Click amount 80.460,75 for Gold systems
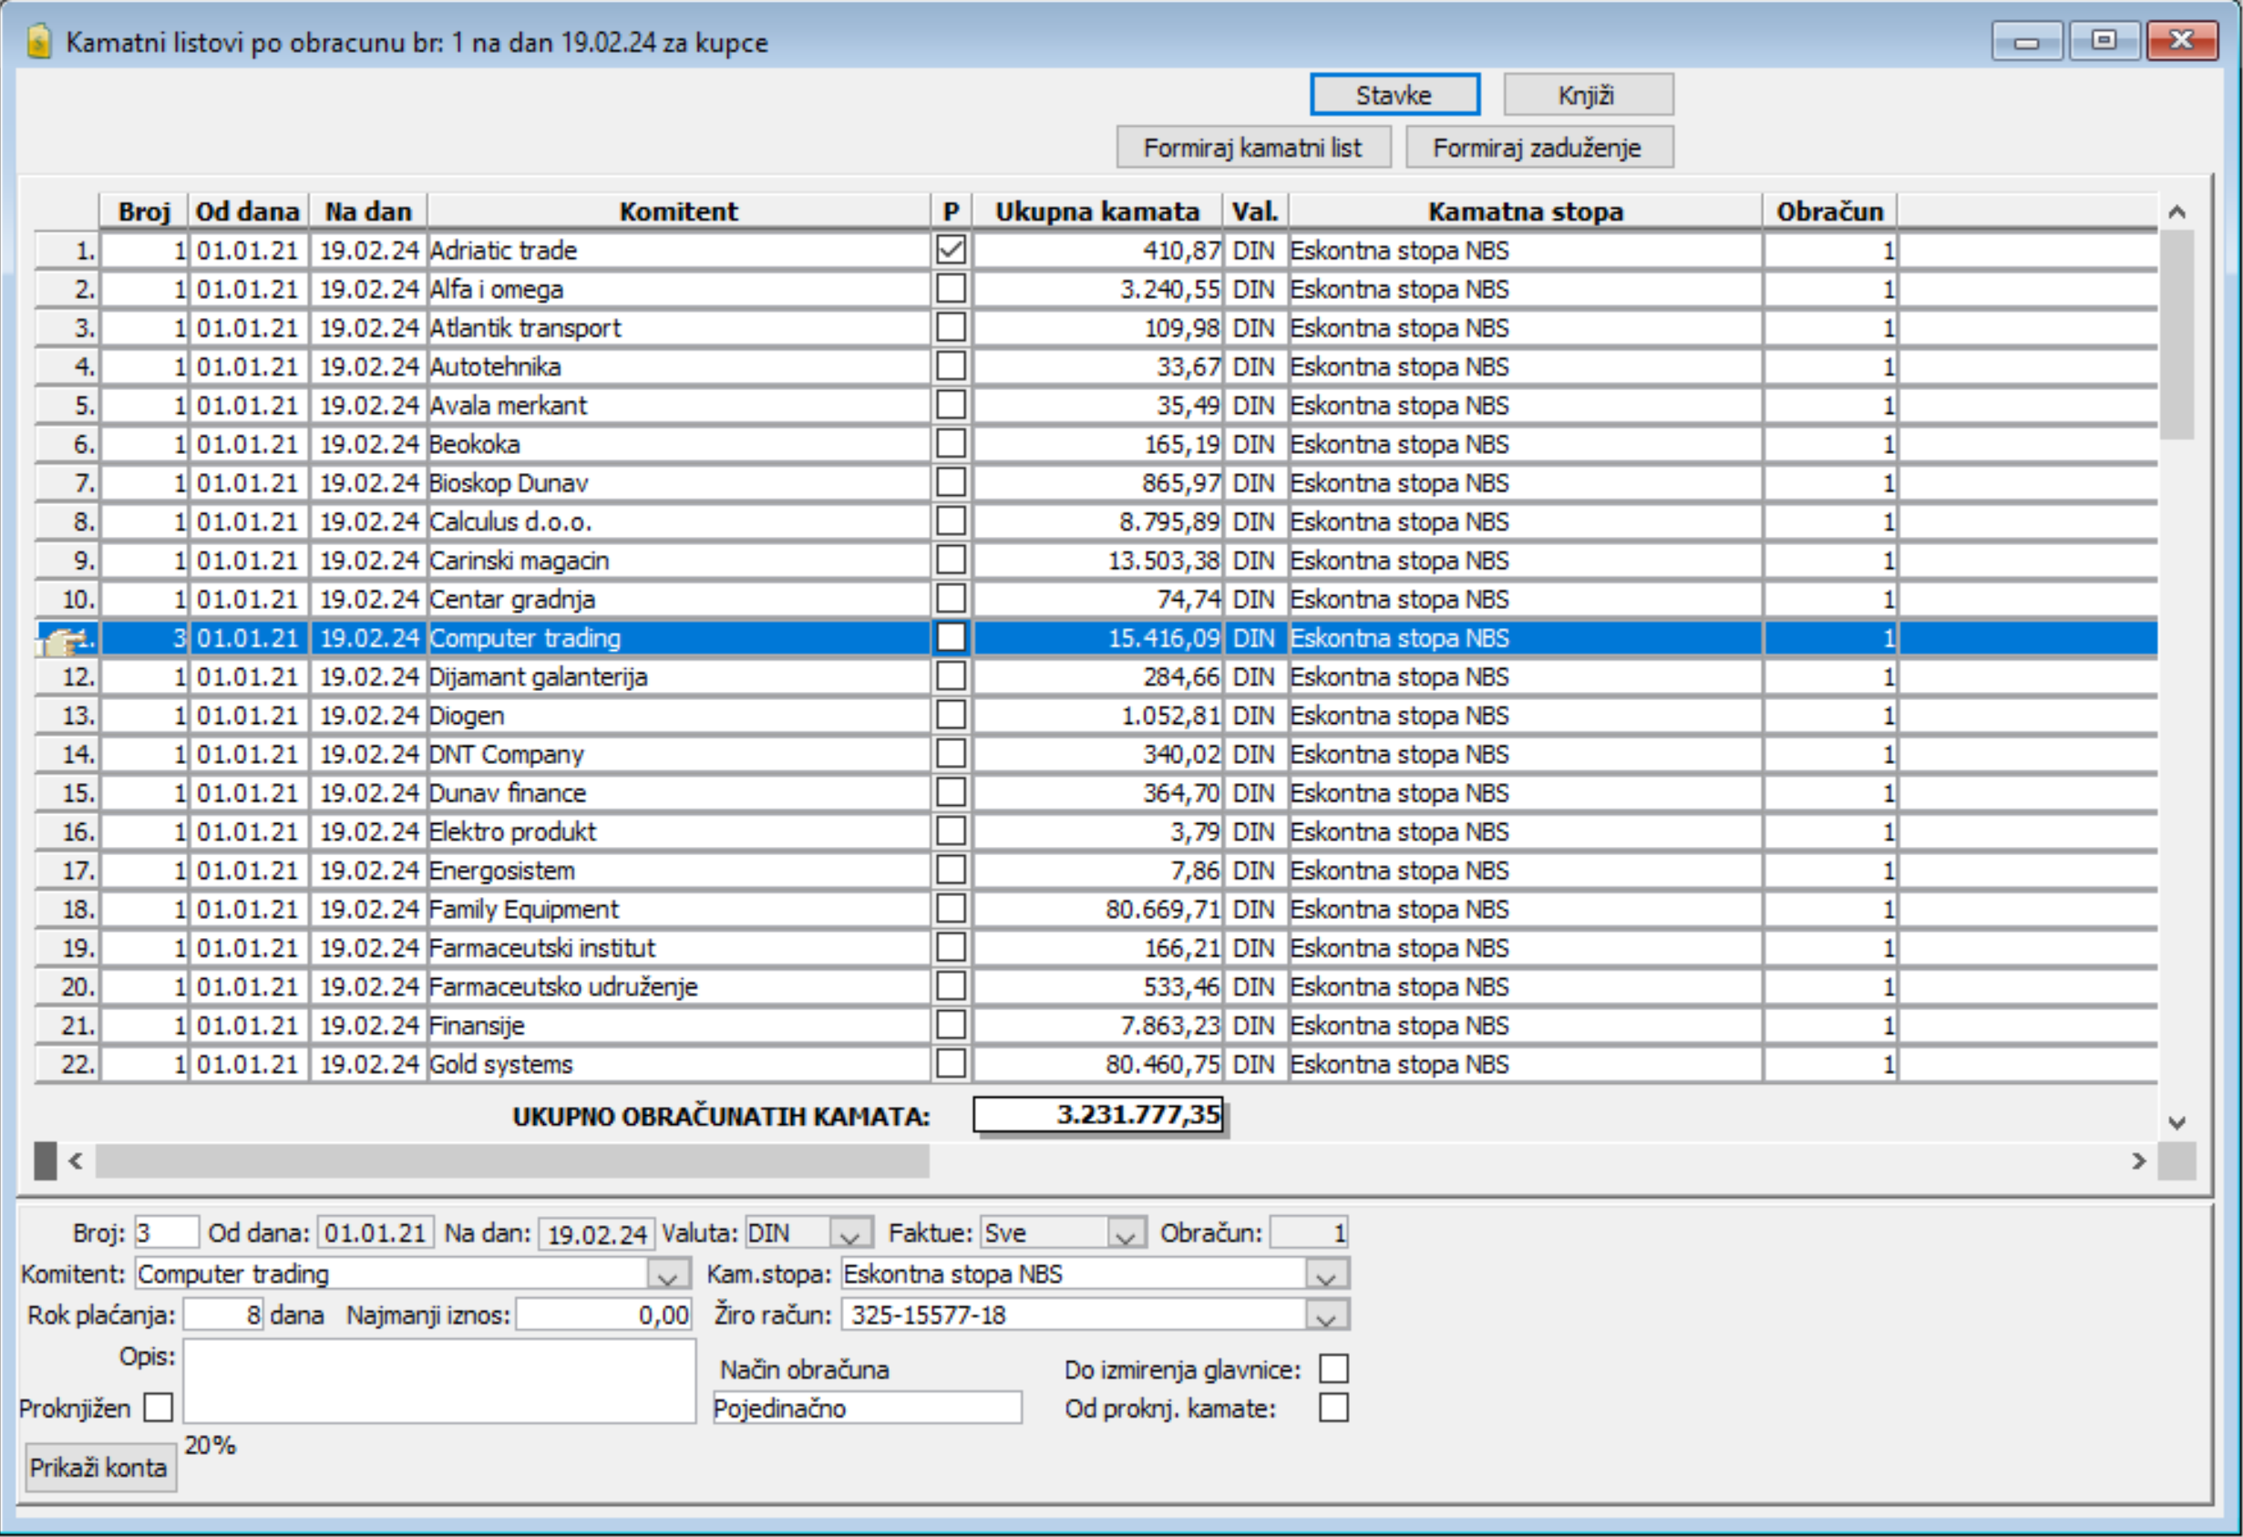The height and width of the screenshot is (1537, 2243). 1097,1064
